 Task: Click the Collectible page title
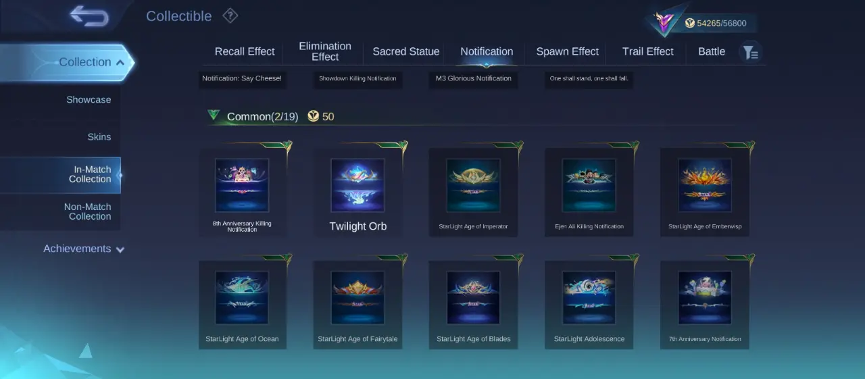179,16
